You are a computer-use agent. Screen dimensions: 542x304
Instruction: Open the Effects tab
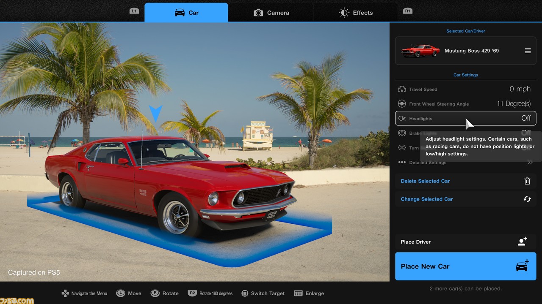pos(356,13)
